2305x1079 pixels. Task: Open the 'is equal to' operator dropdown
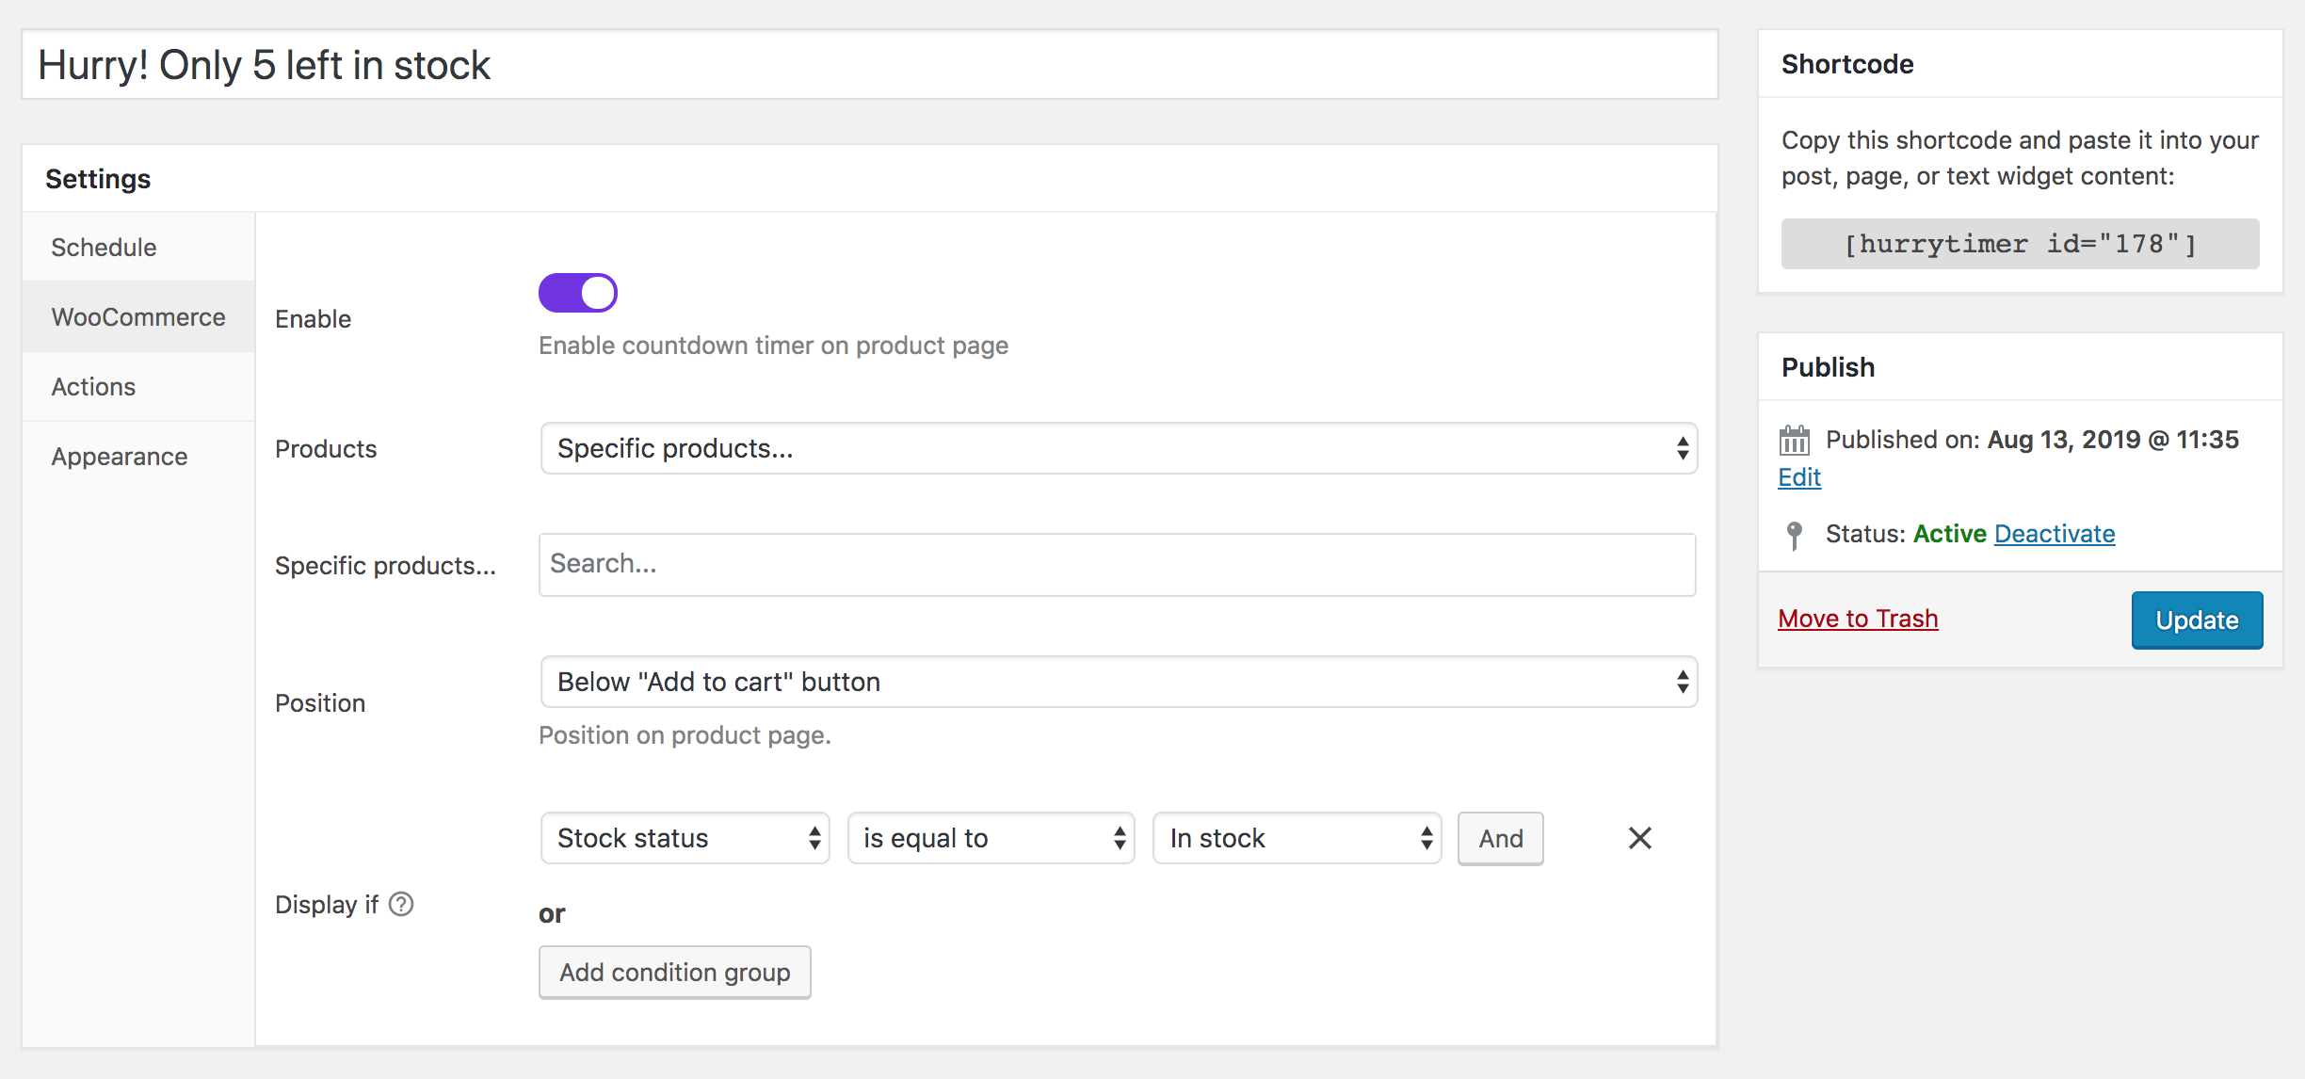tap(991, 838)
